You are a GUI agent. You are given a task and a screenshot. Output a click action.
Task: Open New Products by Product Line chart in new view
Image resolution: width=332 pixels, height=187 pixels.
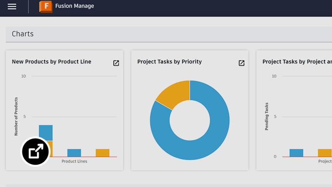point(116,63)
